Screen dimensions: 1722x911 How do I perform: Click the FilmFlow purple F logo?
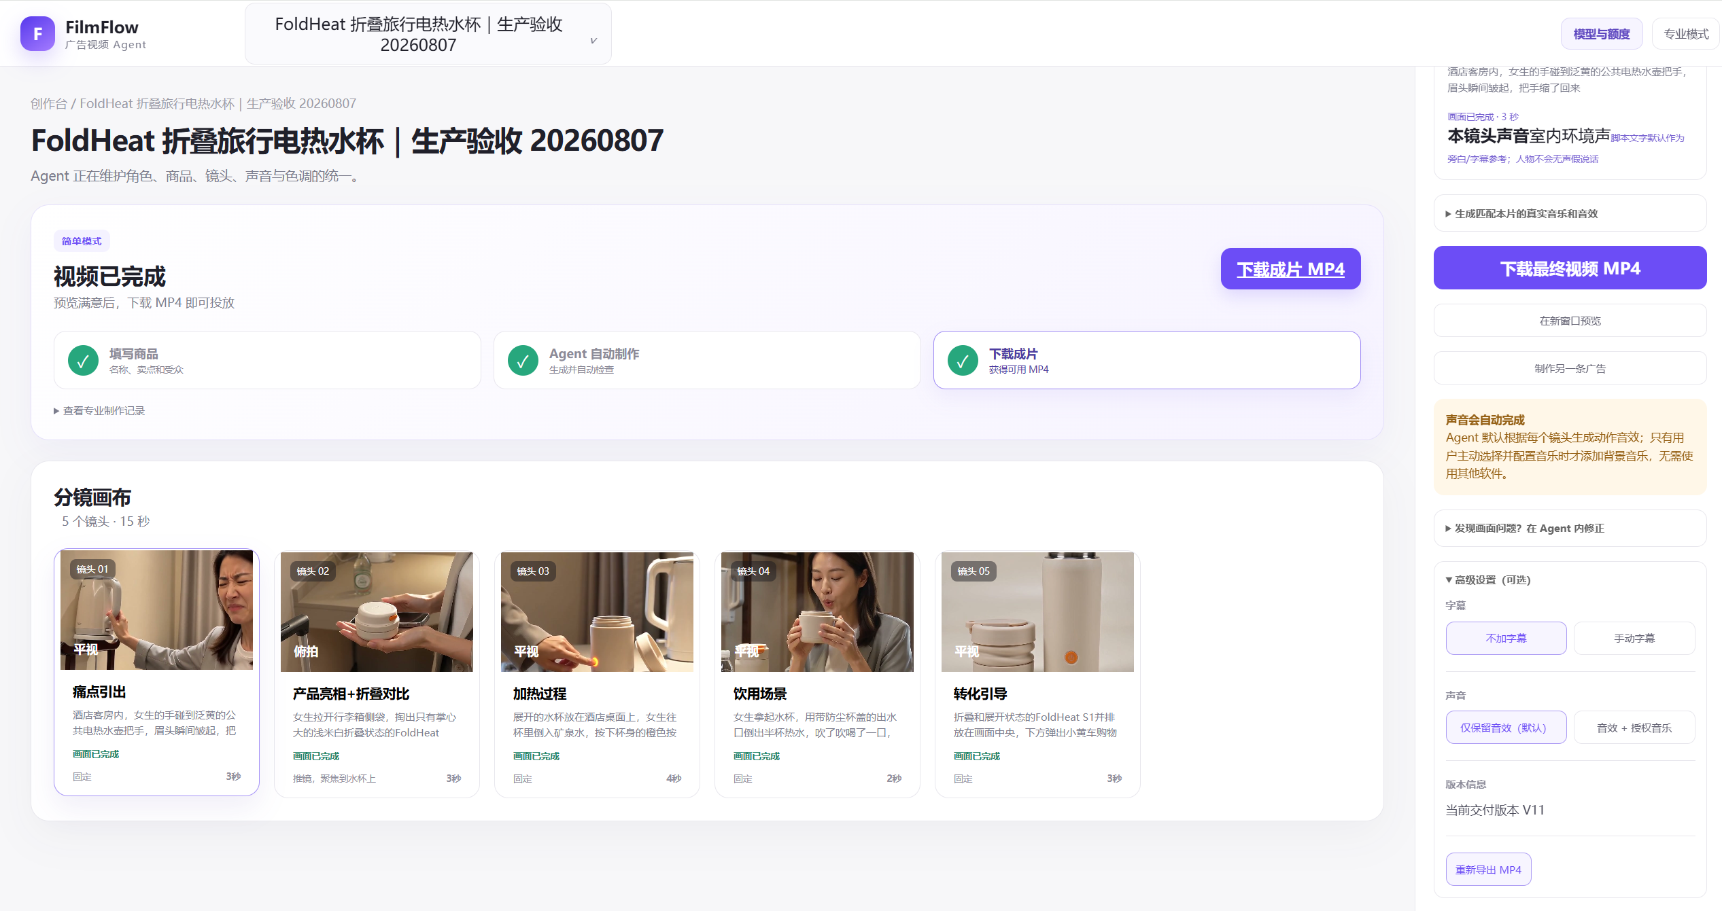[x=37, y=34]
